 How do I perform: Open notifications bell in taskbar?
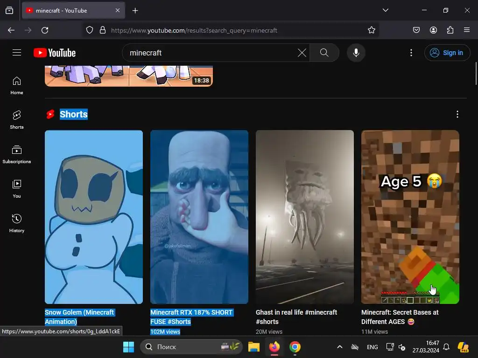click(446, 347)
